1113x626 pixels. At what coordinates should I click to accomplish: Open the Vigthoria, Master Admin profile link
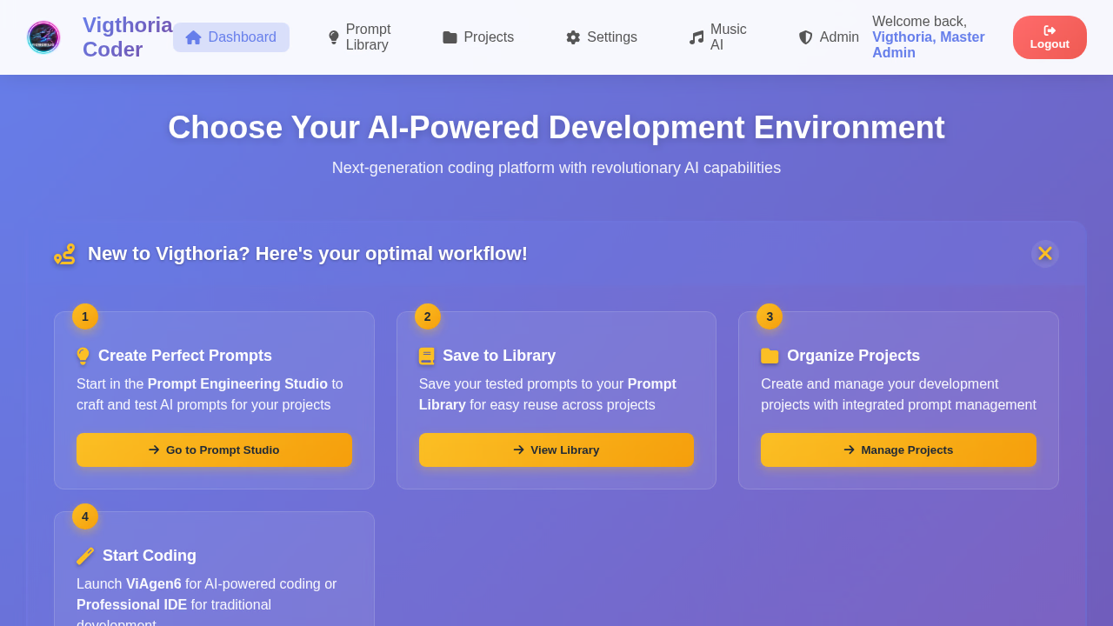point(928,44)
